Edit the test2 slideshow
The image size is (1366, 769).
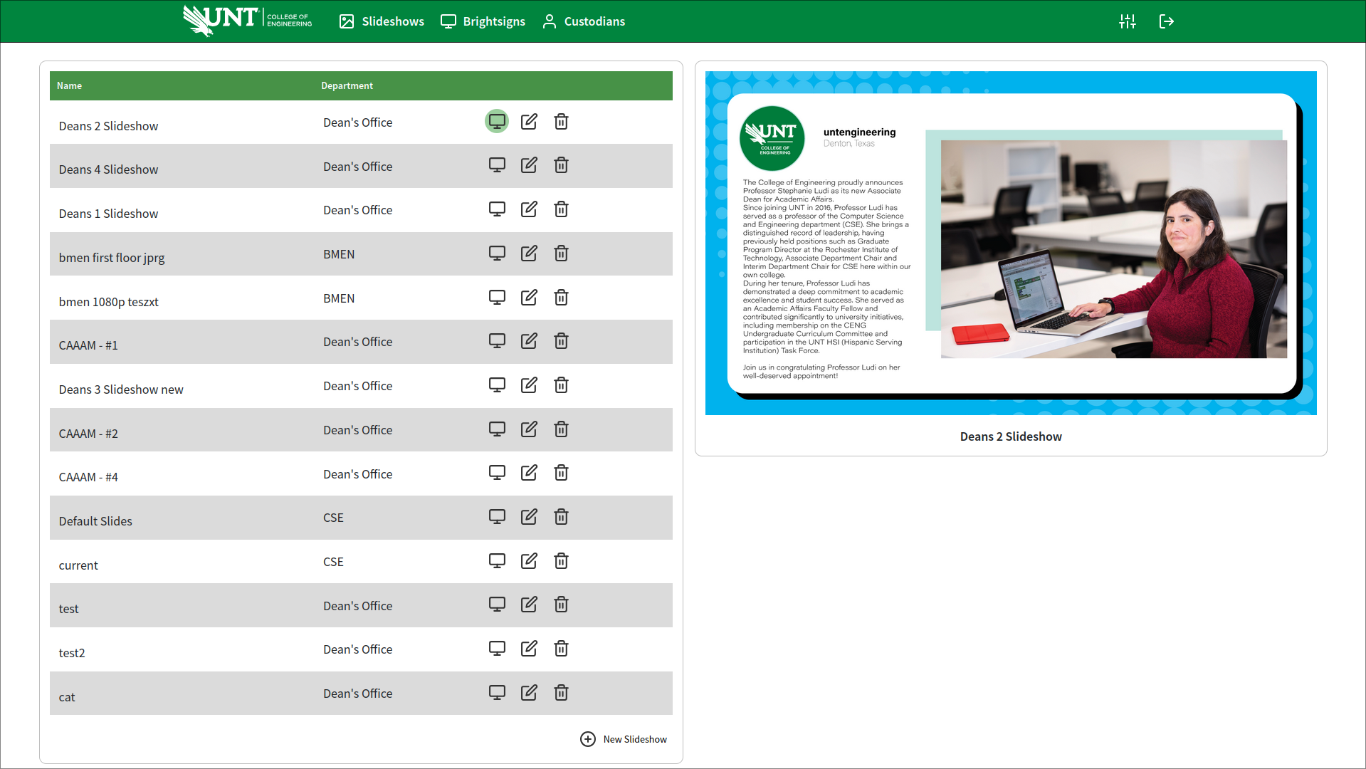[x=529, y=649]
